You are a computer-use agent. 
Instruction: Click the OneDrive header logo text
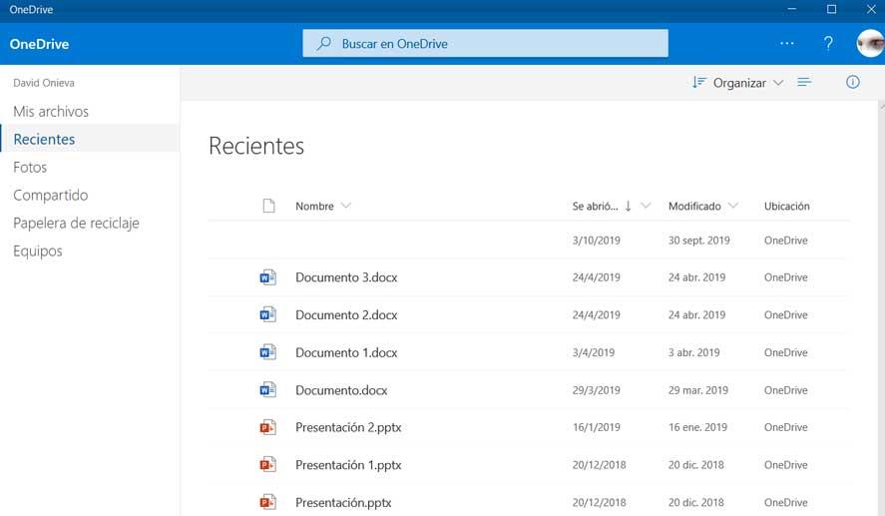pos(39,44)
